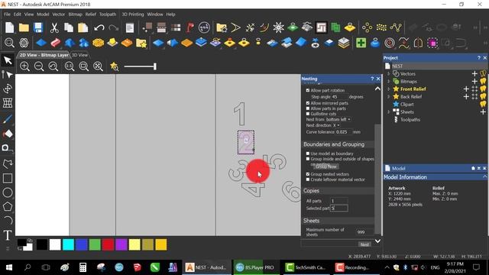Zoom out of the 2D view
Image resolution: width=489 pixels, height=275 pixels.
[39, 66]
